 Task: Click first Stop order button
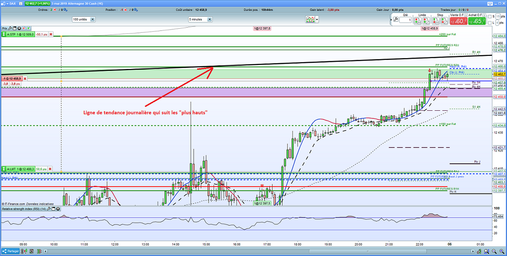[x=436, y=21]
